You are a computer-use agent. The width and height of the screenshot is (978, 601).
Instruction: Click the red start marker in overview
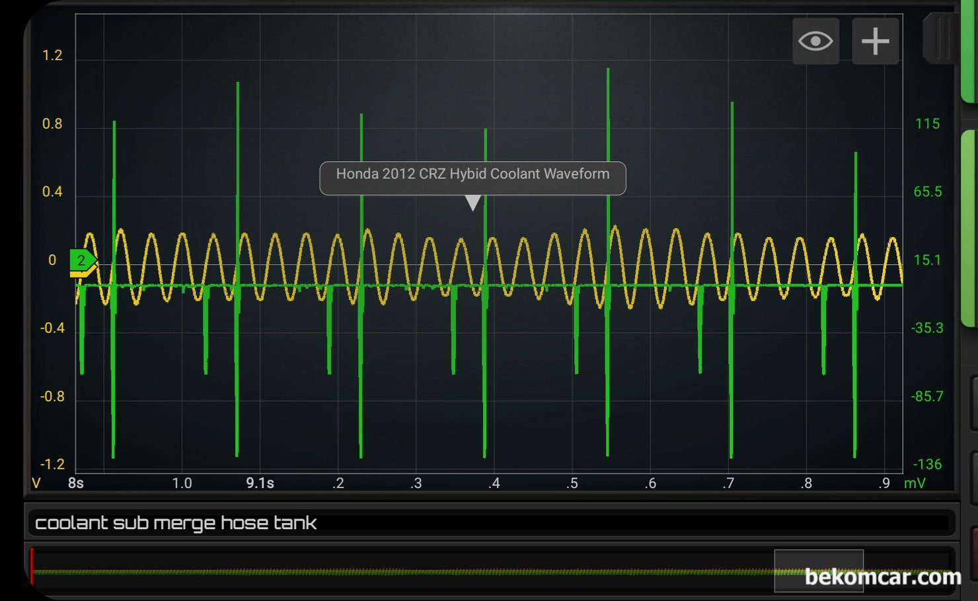click(32, 567)
